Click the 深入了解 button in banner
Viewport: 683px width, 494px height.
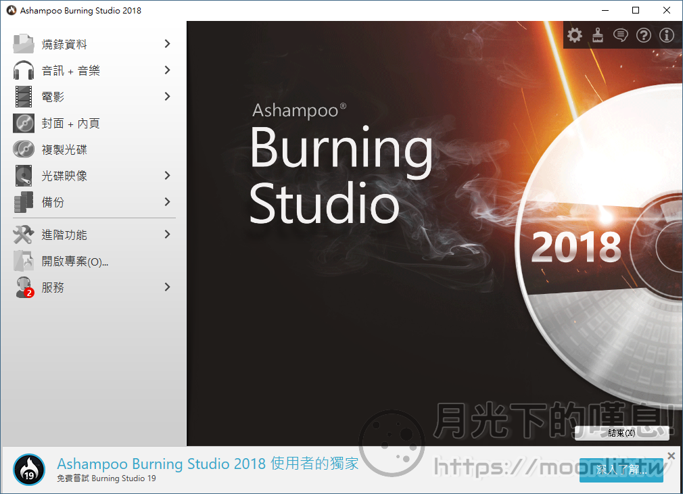click(621, 470)
